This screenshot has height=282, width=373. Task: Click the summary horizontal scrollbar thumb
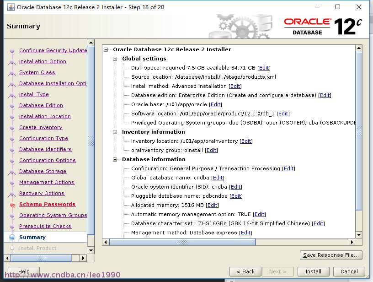point(182,243)
